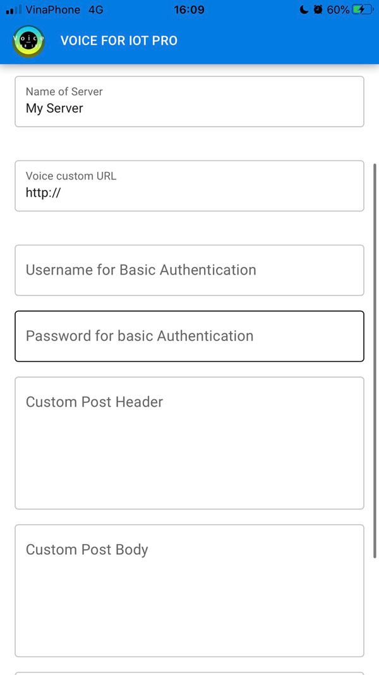The width and height of the screenshot is (379, 675).
Task: Focus the Name of Server field
Action: 189,101
